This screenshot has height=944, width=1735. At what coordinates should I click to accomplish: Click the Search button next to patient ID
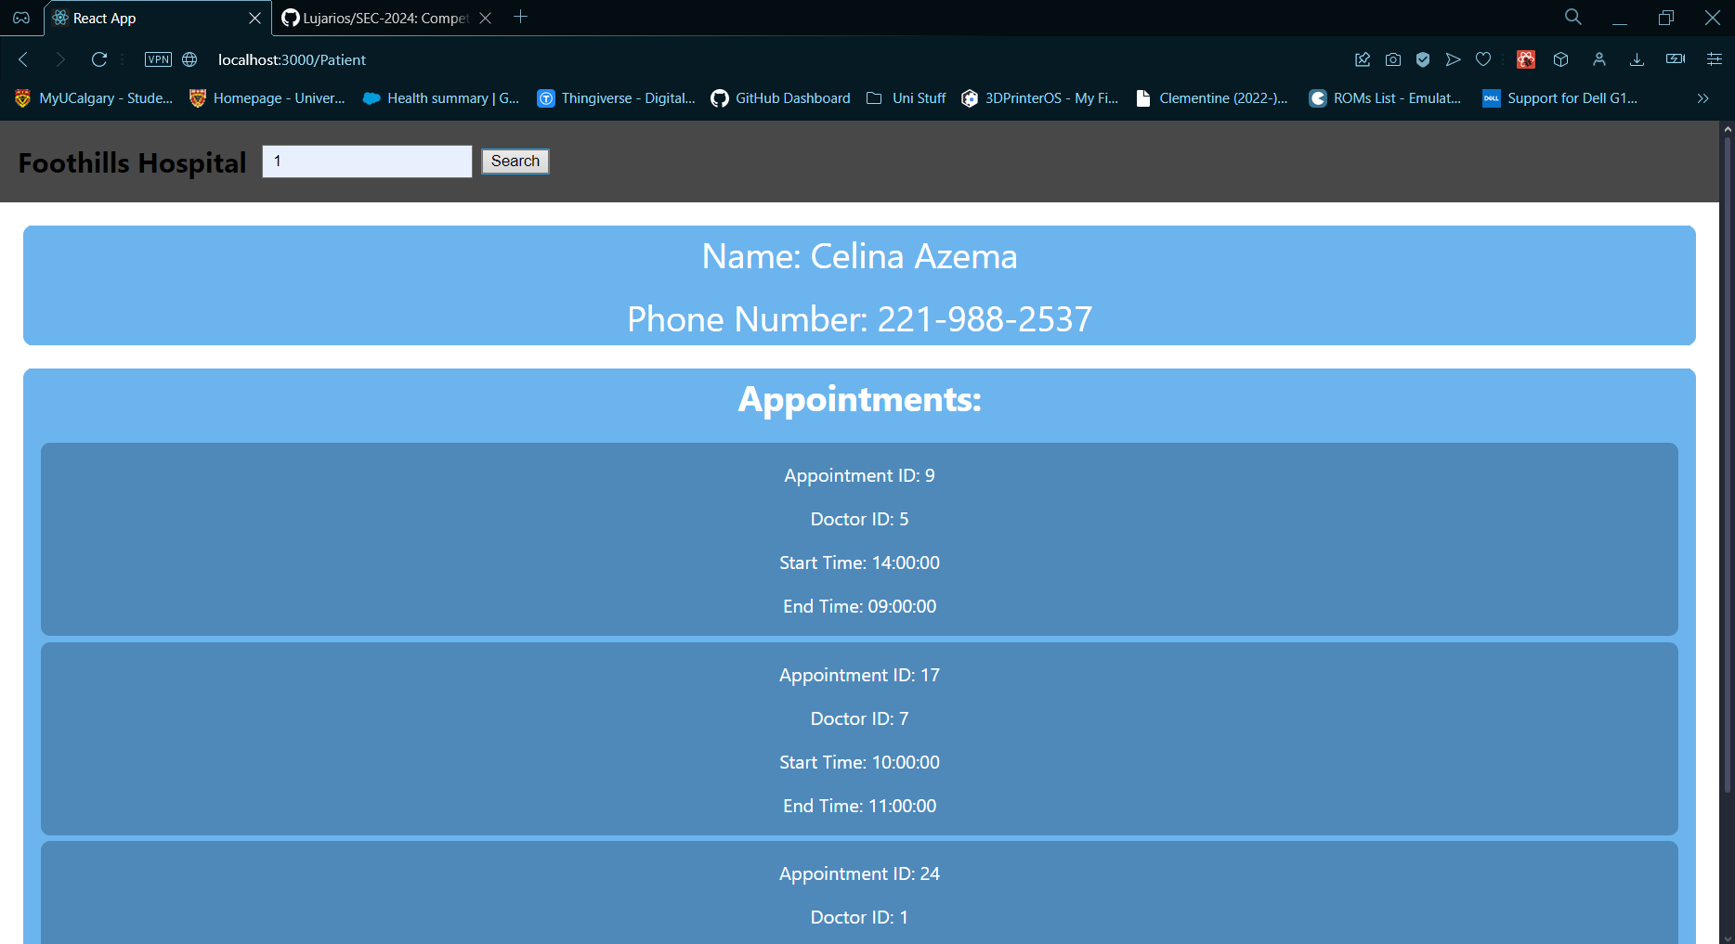(x=515, y=162)
